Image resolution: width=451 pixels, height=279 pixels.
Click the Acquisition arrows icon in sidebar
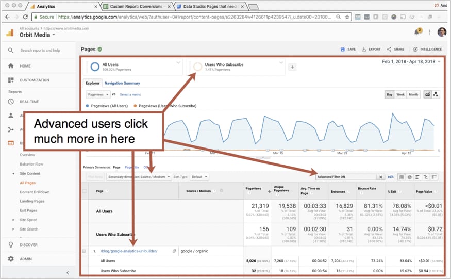coord(11,129)
